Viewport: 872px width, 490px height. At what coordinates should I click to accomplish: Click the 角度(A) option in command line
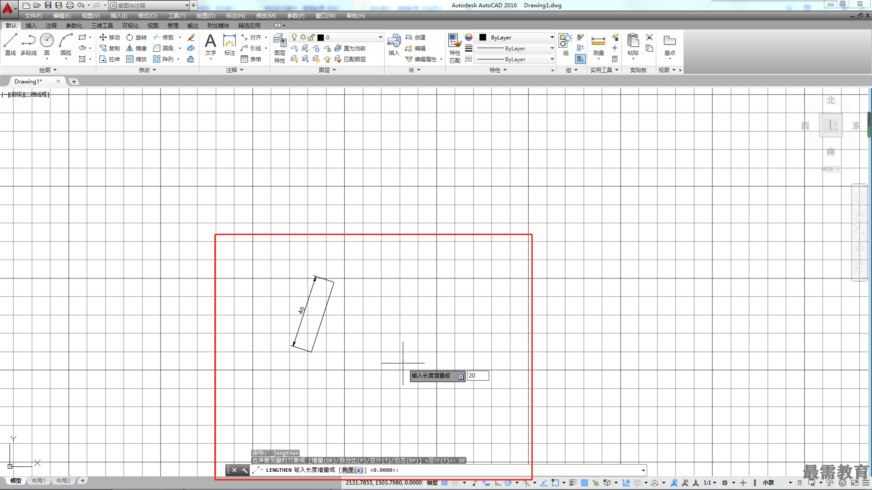click(x=352, y=470)
